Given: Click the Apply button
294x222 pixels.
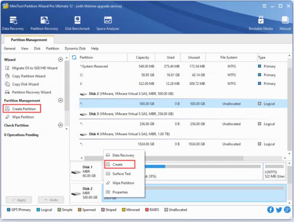Looking at the screenshot, I should click(x=18, y=200).
